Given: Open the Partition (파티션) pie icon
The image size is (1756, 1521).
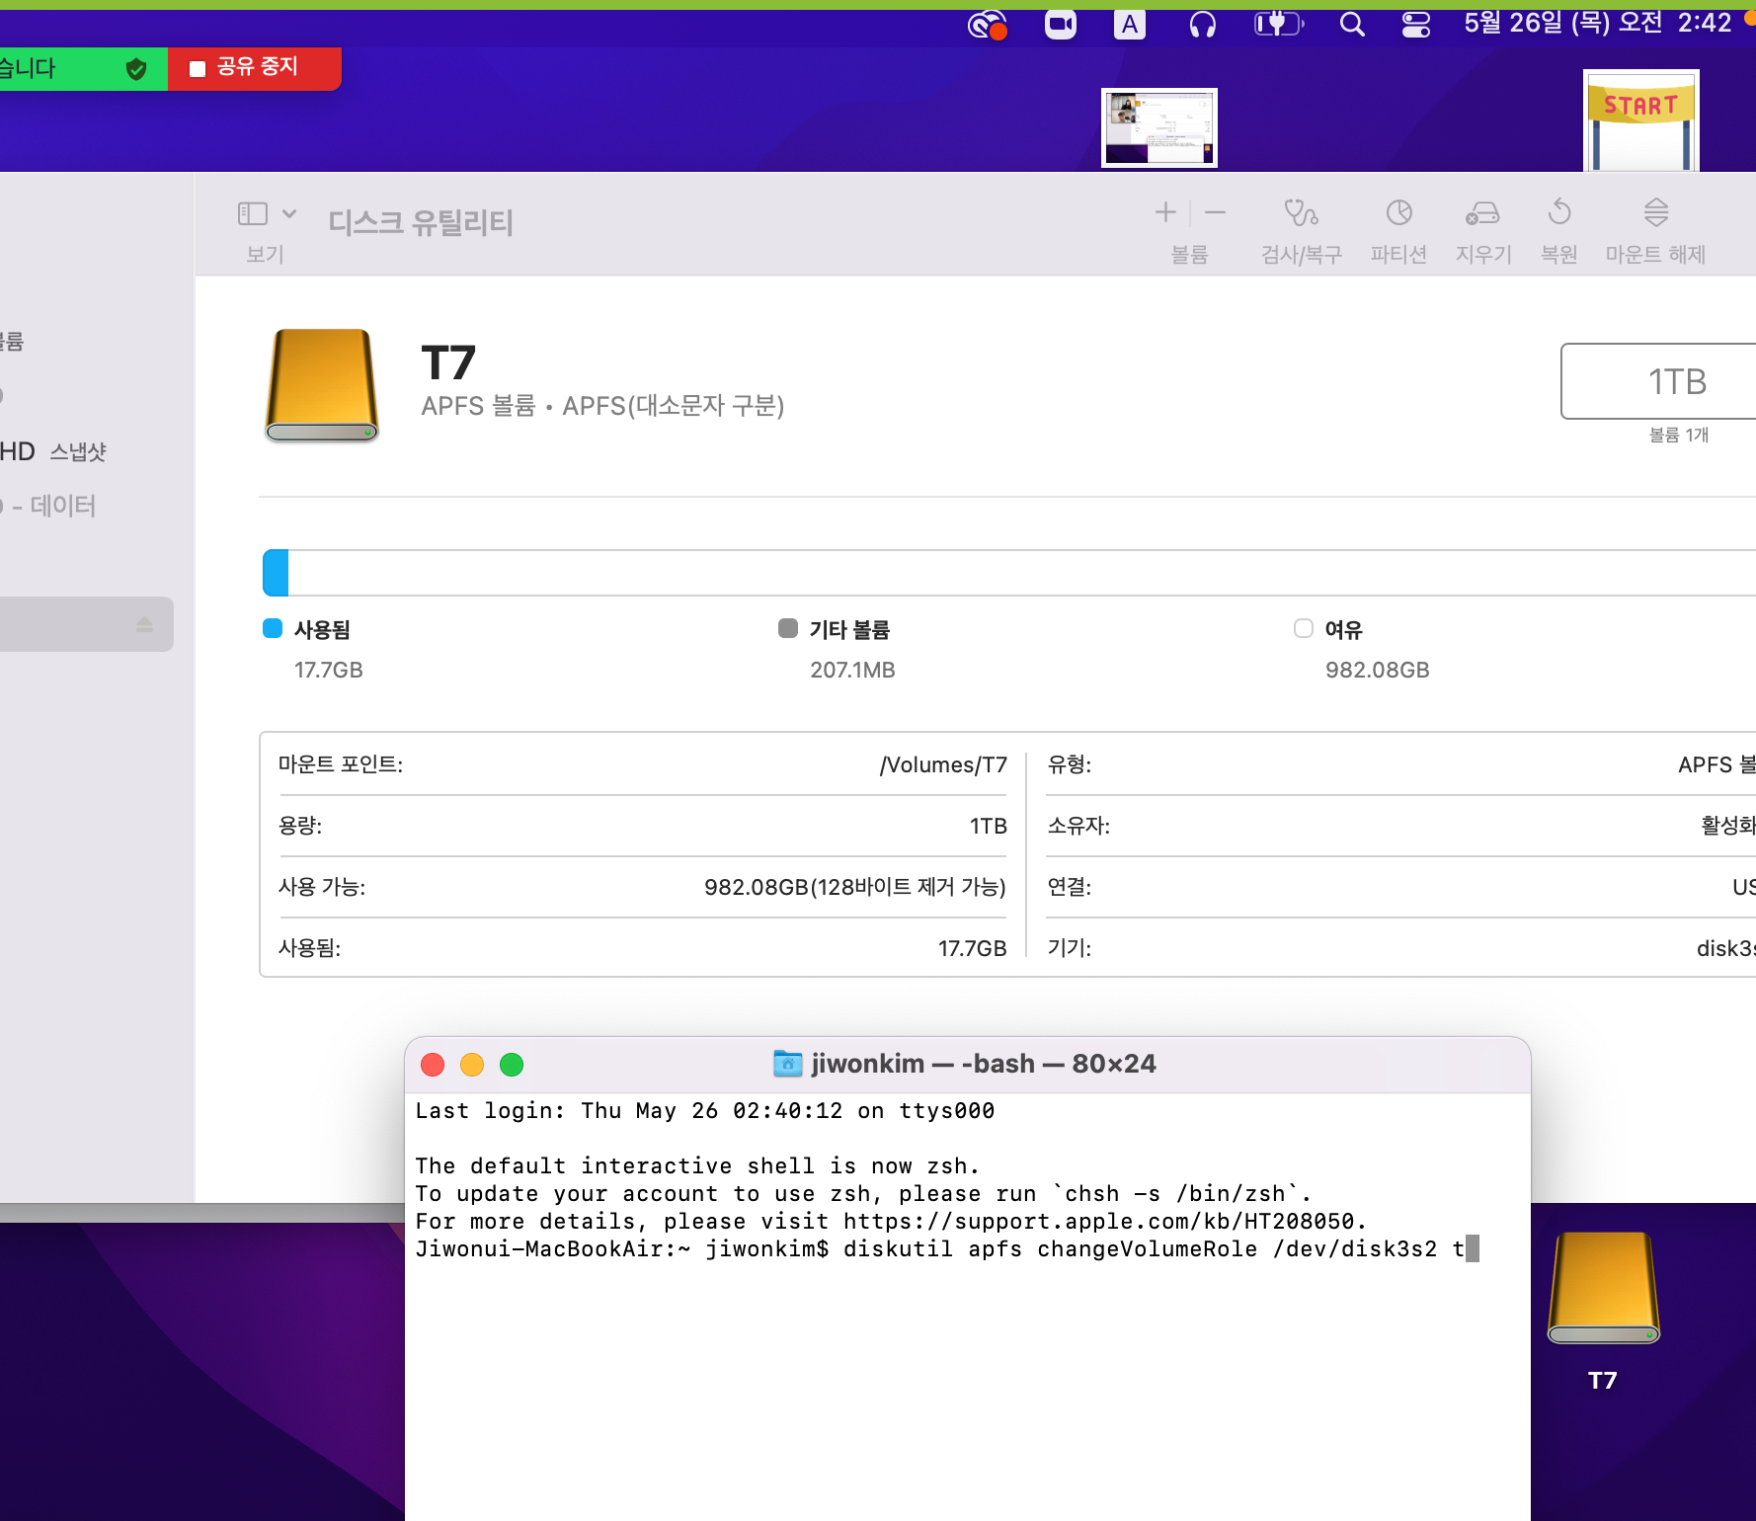Looking at the screenshot, I should [1398, 212].
